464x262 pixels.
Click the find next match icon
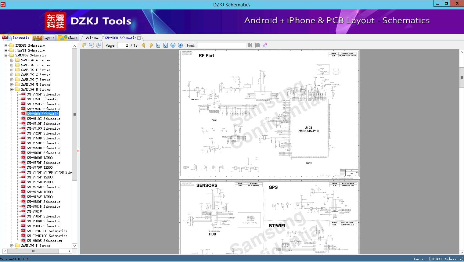[257, 45]
